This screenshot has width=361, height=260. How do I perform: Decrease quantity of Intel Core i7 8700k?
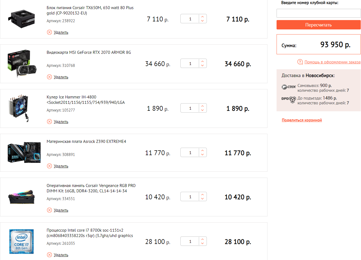tap(203, 243)
